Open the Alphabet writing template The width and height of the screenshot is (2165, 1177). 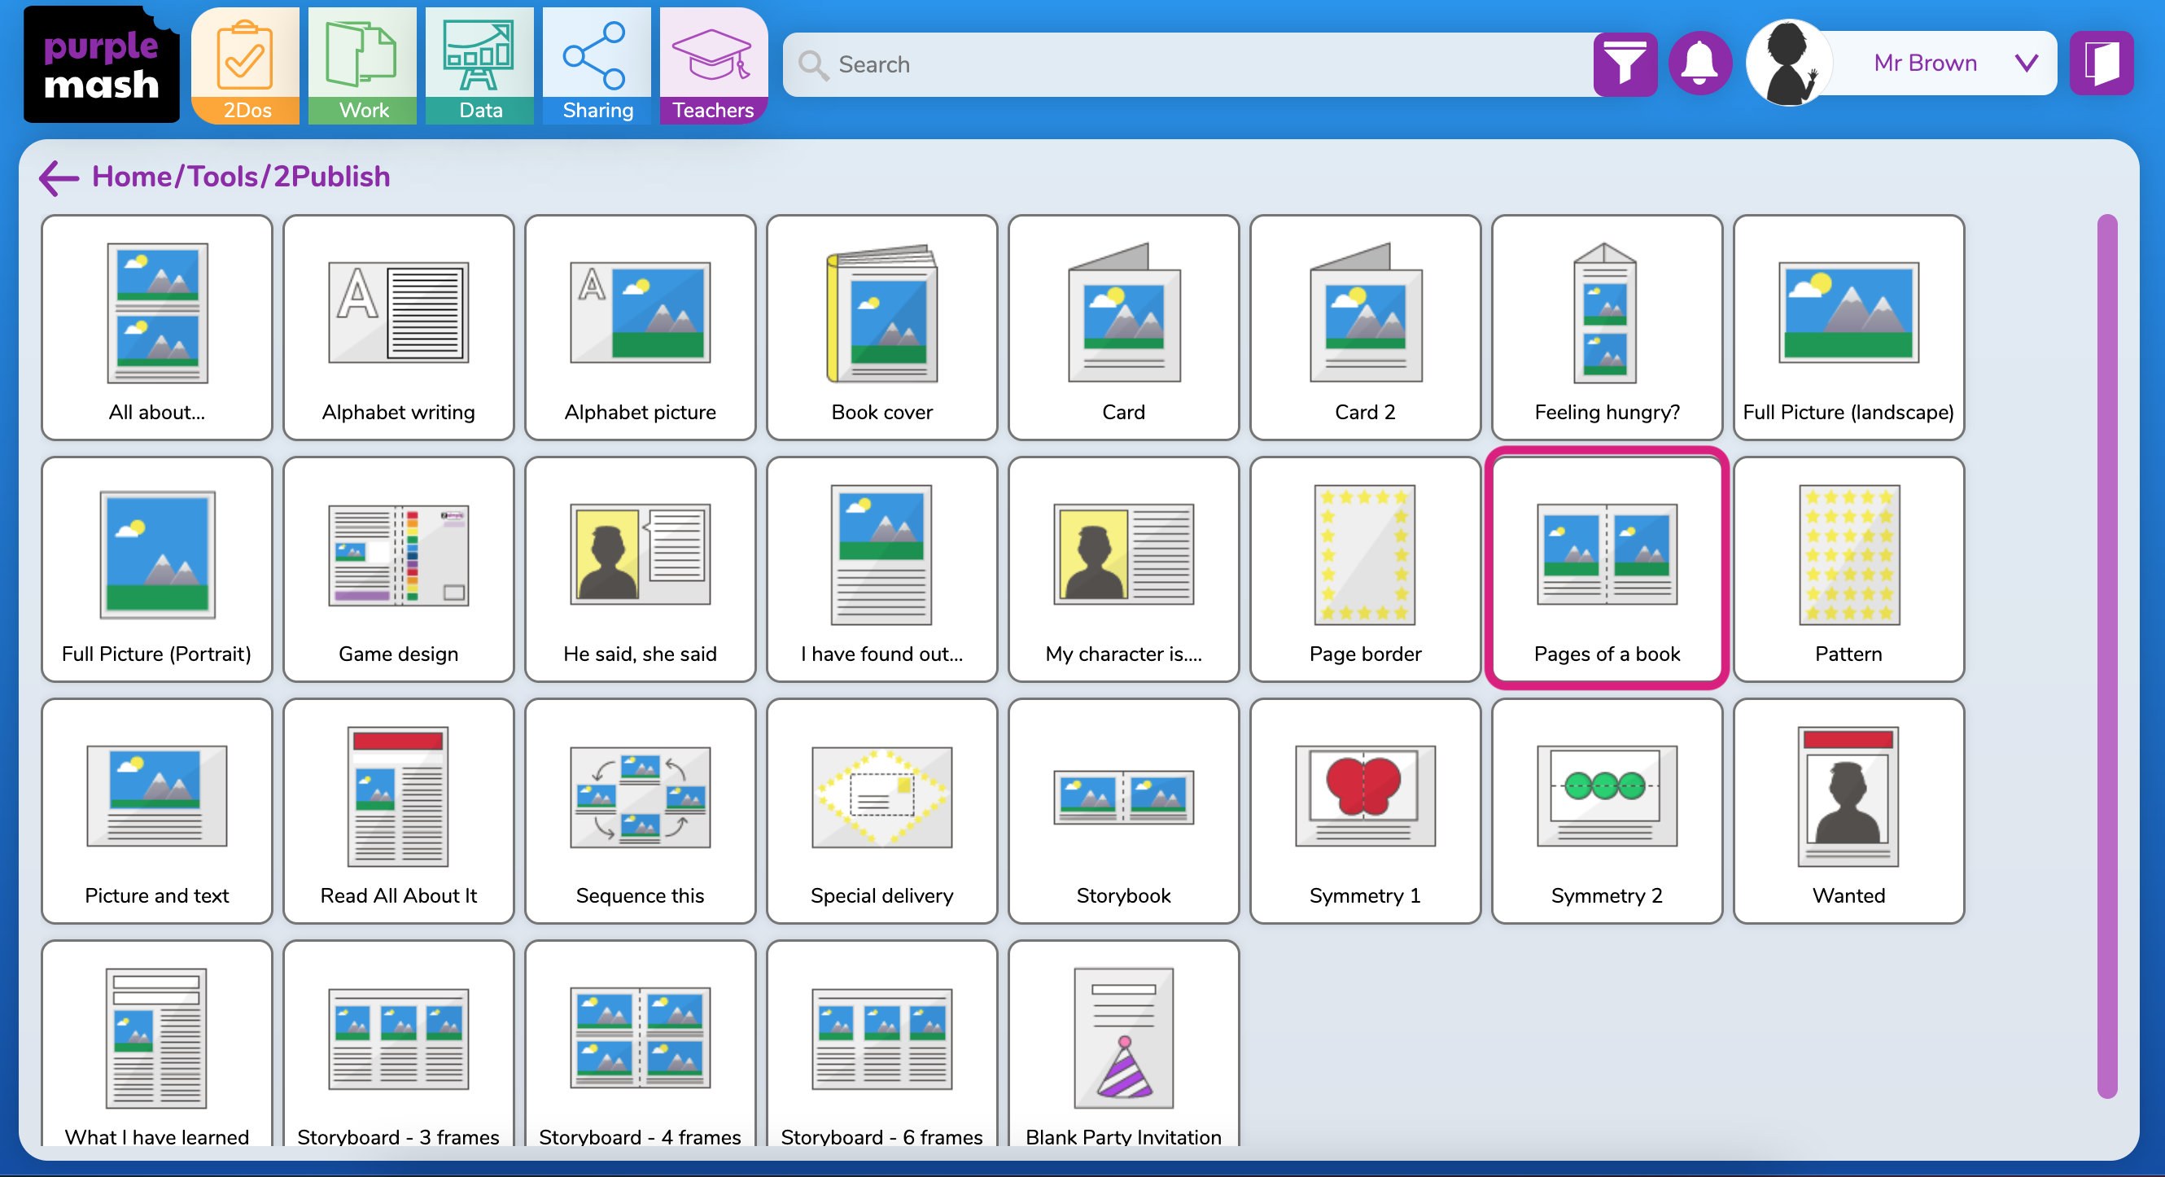398,327
